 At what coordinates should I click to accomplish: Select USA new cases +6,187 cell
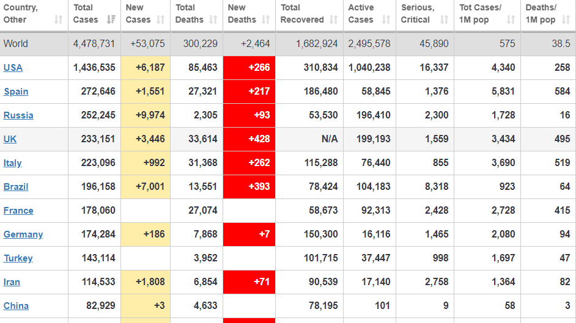pos(146,68)
